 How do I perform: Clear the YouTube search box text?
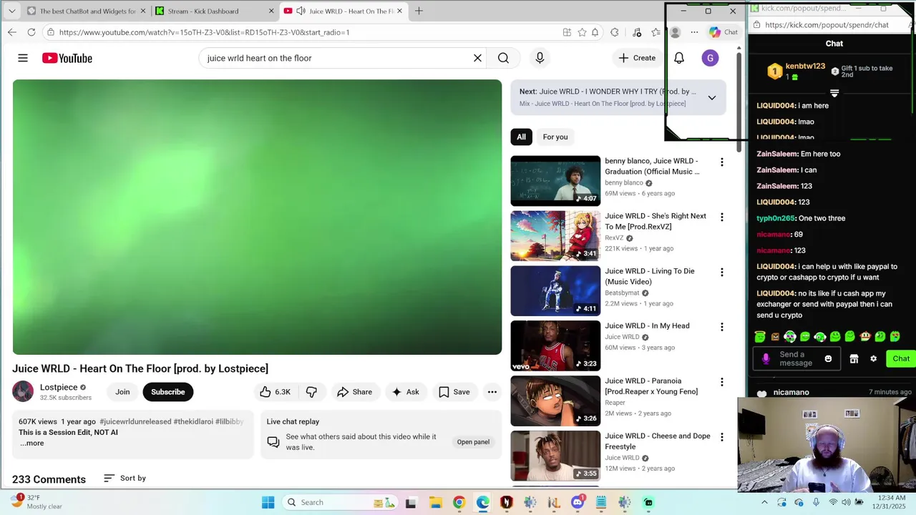[x=477, y=58]
